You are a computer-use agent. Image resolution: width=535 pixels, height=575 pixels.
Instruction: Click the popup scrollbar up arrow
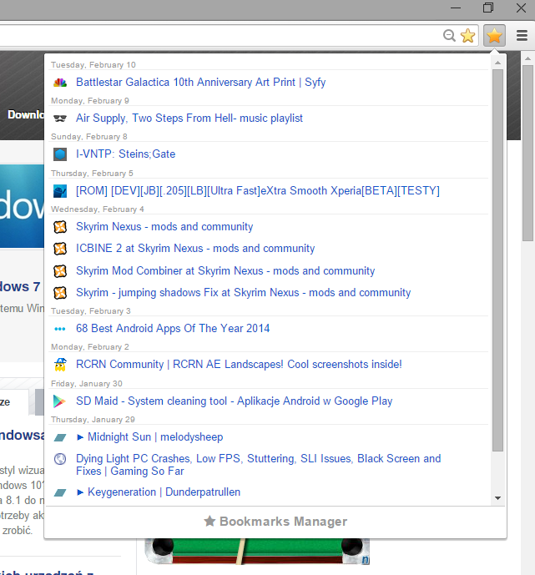[497, 63]
